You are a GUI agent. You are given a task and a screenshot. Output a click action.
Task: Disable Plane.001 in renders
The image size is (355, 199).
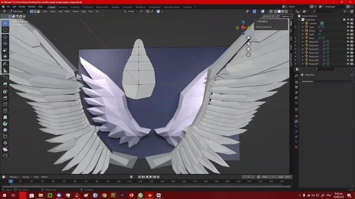tap(352, 42)
